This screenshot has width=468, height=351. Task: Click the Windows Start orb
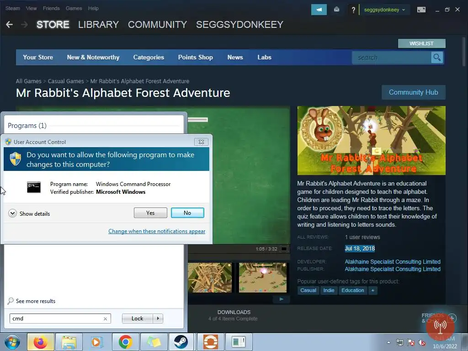click(x=12, y=342)
